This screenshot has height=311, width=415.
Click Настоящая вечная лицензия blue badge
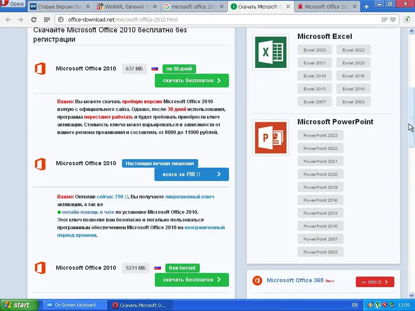point(160,164)
